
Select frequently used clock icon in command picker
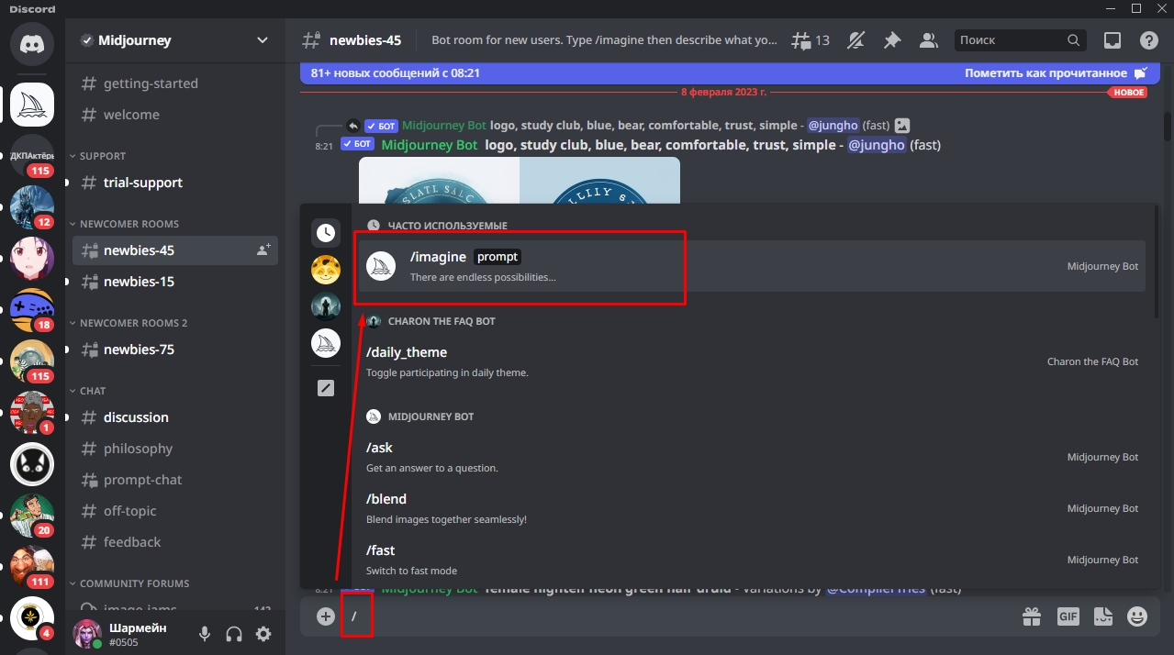[326, 233]
